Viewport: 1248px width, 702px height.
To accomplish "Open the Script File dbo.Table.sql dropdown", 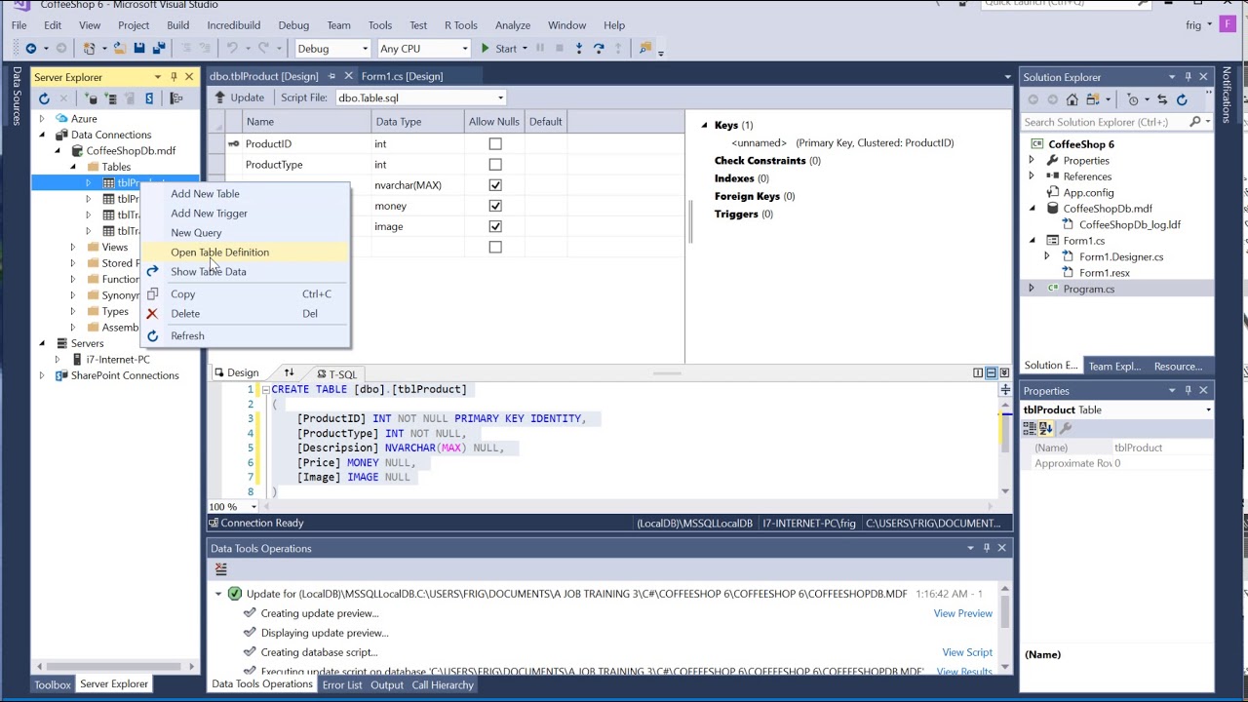I will coord(500,97).
